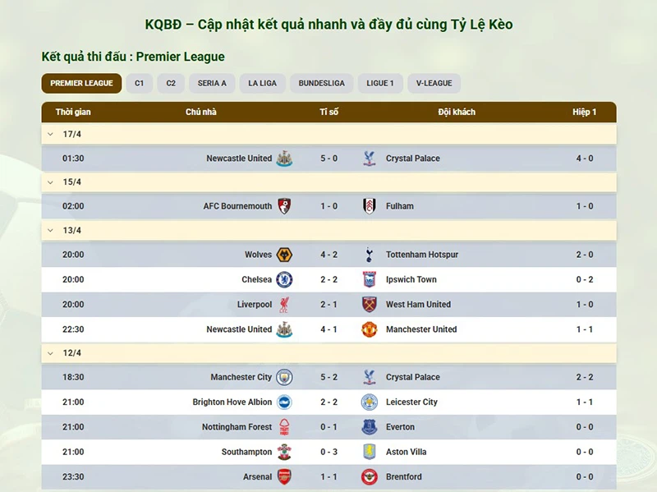Toggle the 12/4 date chevron
Viewport: 657px width, 492px height.
[50, 353]
